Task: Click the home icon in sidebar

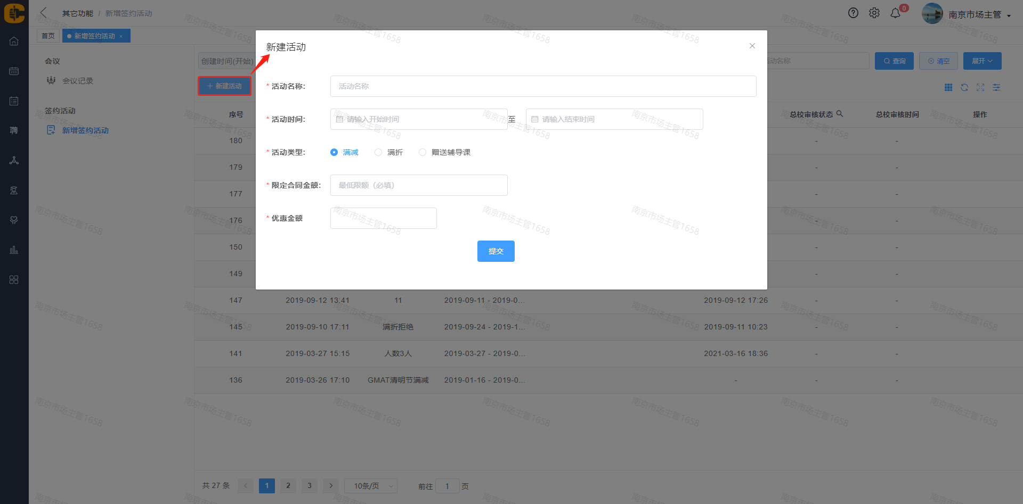Action: [x=14, y=42]
